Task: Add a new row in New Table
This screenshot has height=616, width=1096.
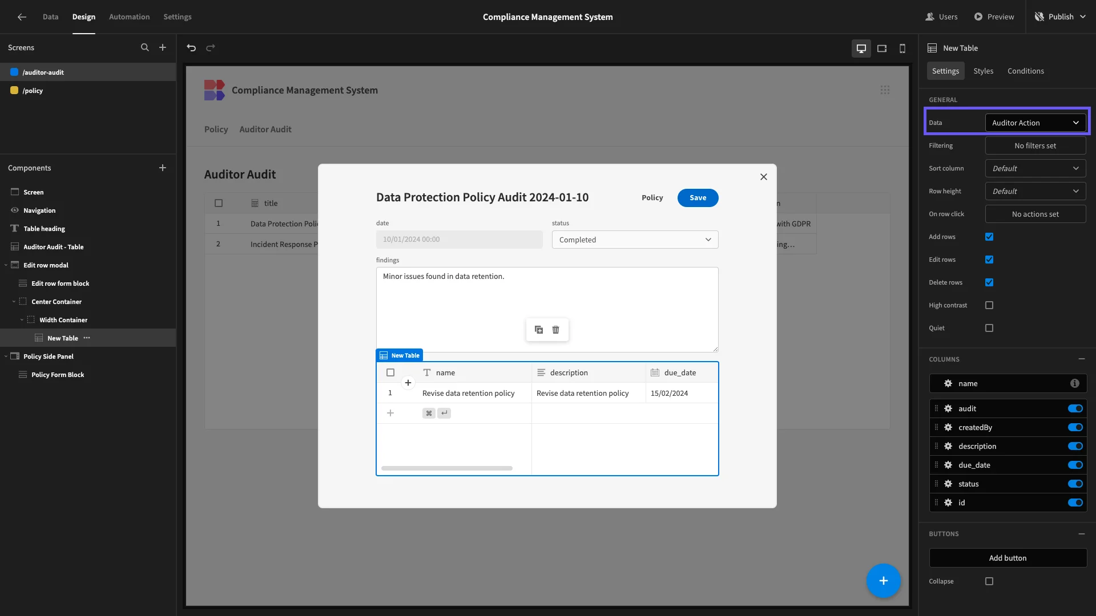Action: click(x=390, y=413)
